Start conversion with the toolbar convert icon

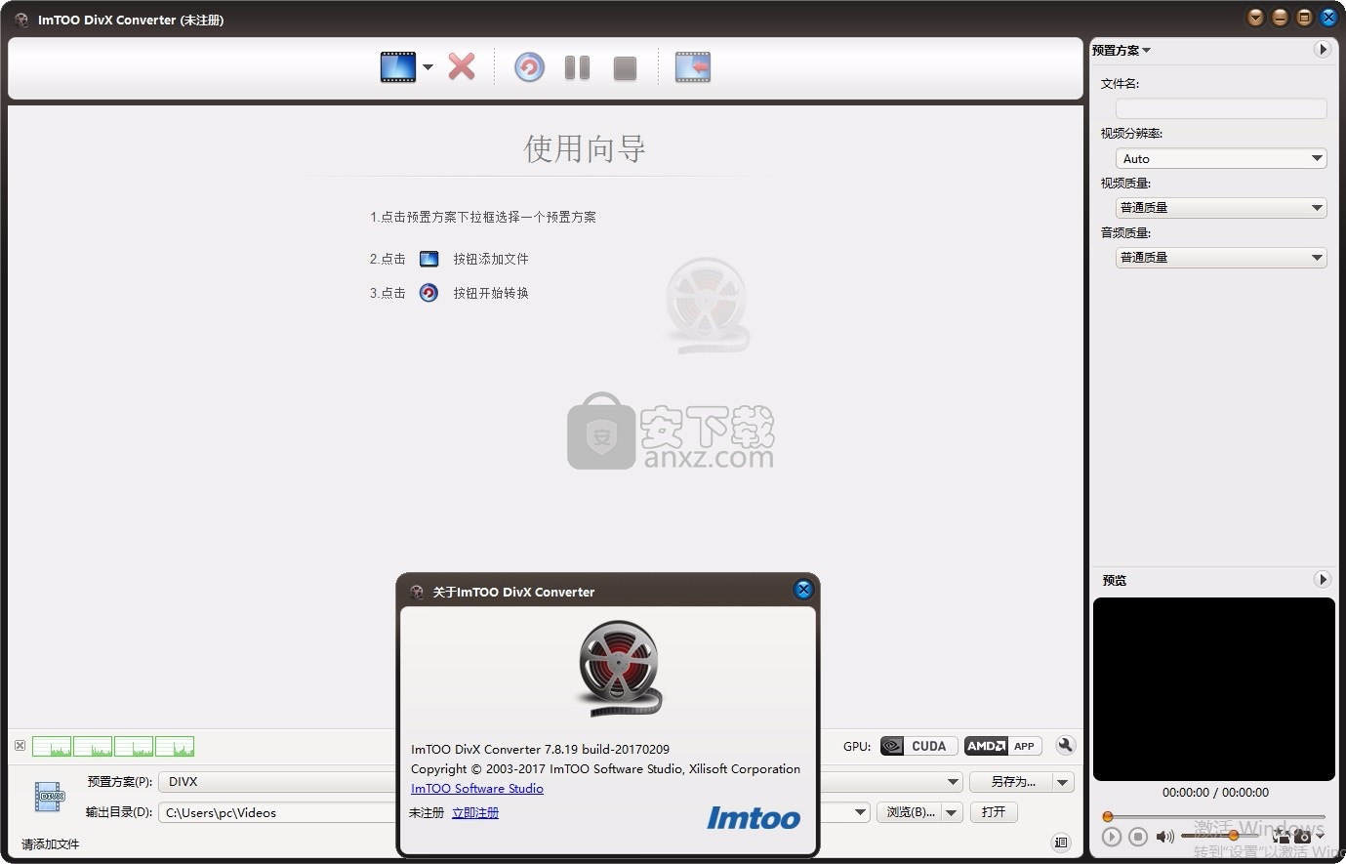pos(529,67)
